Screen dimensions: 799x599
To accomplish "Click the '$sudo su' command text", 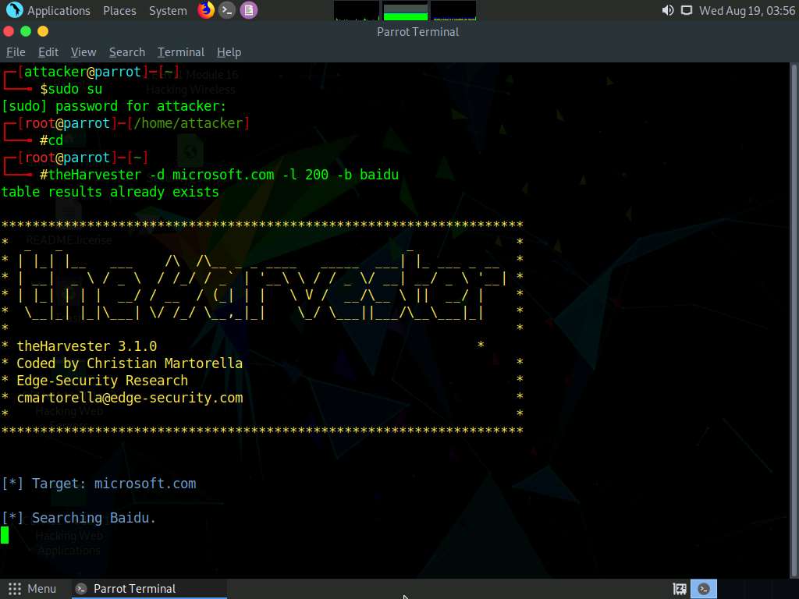I will tap(71, 89).
